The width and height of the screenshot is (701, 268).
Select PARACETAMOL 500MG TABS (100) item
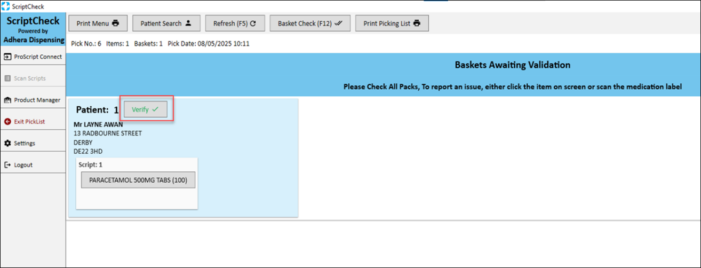(138, 180)
